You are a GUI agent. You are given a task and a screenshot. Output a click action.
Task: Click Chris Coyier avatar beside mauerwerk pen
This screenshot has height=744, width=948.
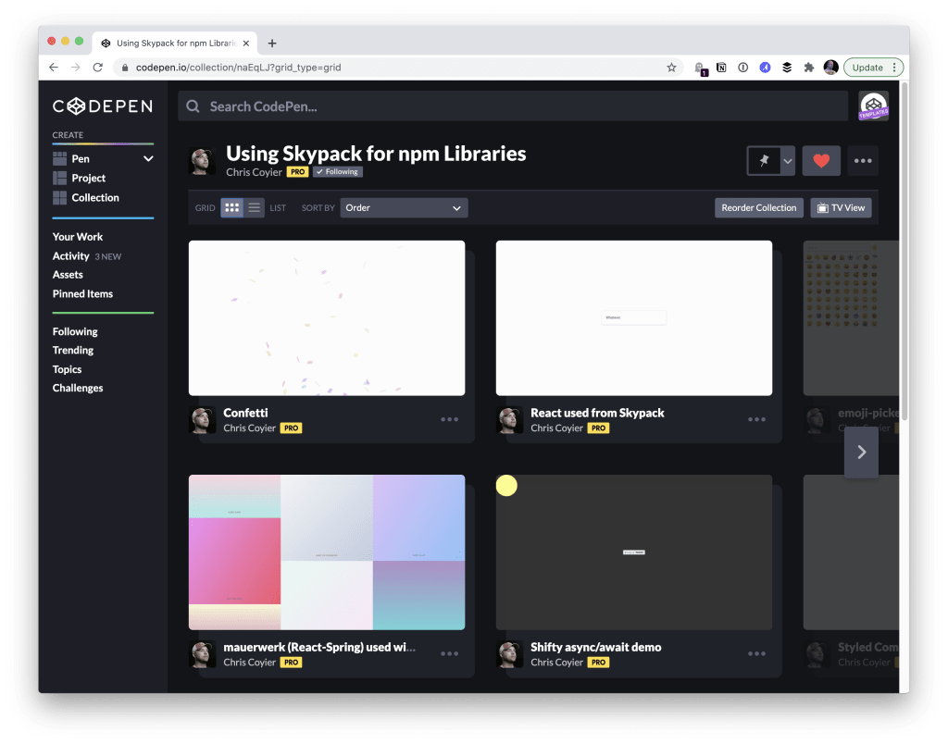203,654
